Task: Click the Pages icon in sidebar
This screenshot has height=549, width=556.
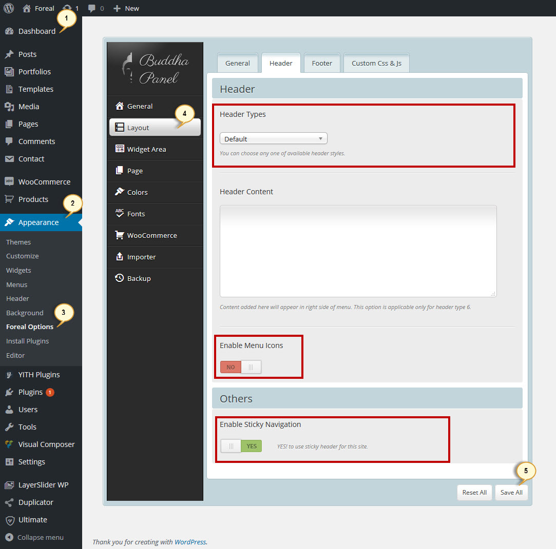Action: pos(10,124)
